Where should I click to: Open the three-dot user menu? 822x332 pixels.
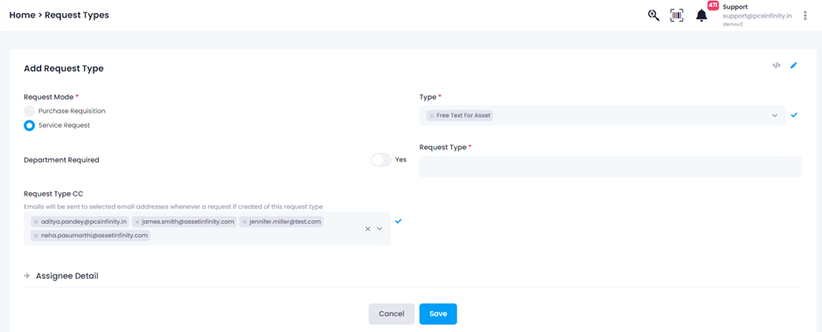(805, 16)
